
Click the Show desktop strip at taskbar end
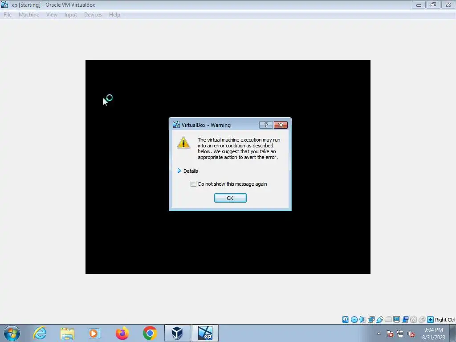click(453, 333)
